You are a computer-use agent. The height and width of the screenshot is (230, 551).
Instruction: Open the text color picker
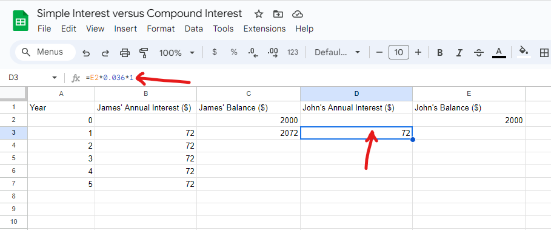[x=499, y=53]
